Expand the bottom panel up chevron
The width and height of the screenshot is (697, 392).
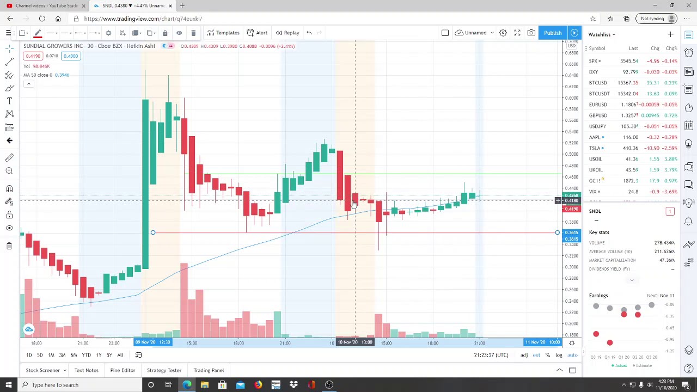point(559,370)
